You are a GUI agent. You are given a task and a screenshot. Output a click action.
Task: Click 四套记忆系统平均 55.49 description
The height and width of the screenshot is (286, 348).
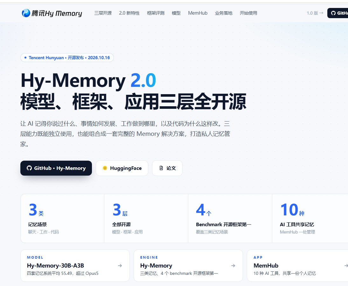(x=63, y=273)
